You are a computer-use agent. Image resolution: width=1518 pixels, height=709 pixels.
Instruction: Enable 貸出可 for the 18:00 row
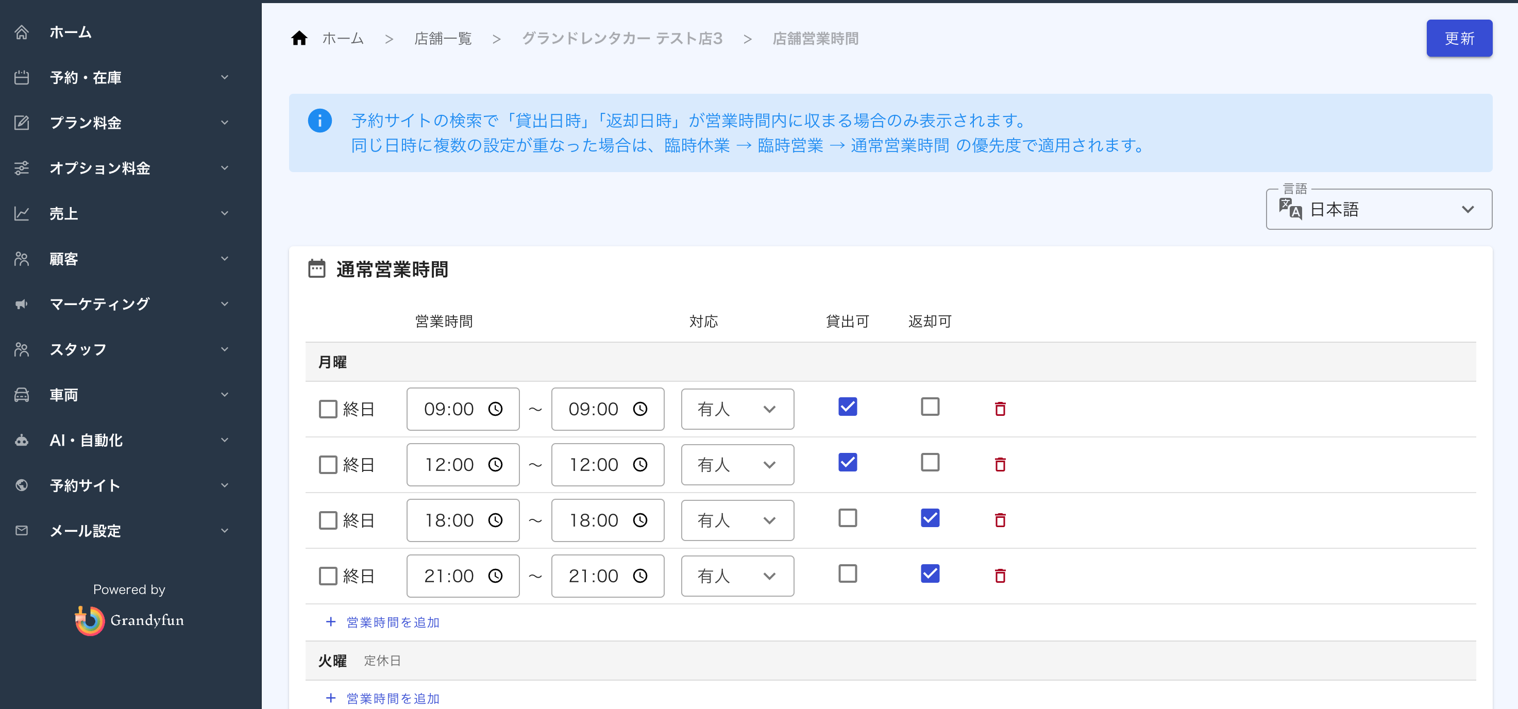[848, 518]
